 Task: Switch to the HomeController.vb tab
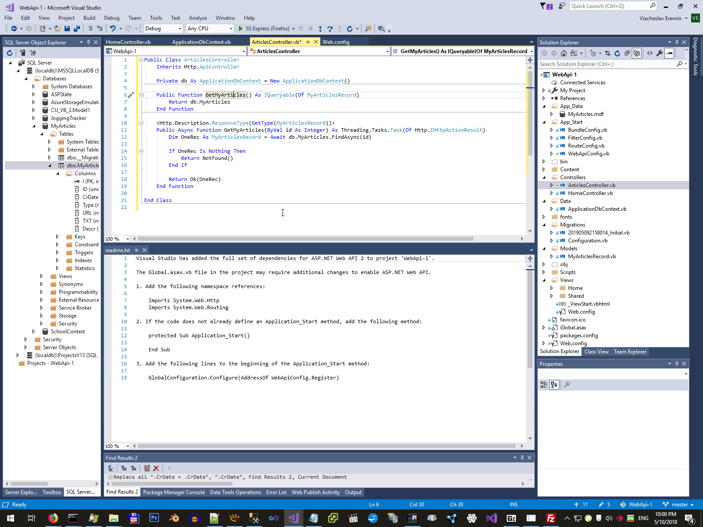tap(128, 42)
